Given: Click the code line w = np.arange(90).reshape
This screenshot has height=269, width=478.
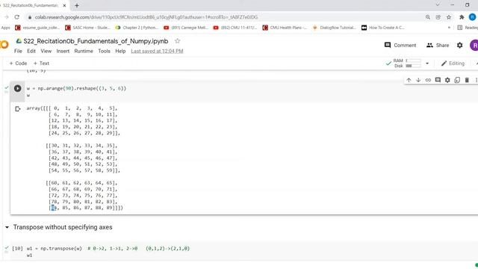Looking at the screenshot, I should click(76, 88).
